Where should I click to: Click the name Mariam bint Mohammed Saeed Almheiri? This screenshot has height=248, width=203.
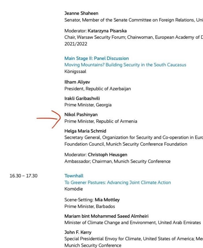[x=106, y=216]
